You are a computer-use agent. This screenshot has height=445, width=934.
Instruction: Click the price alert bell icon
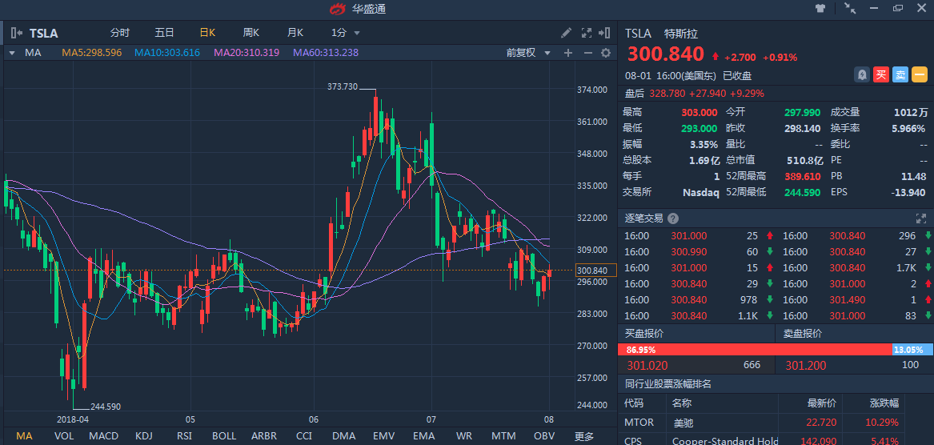point(862,74)
